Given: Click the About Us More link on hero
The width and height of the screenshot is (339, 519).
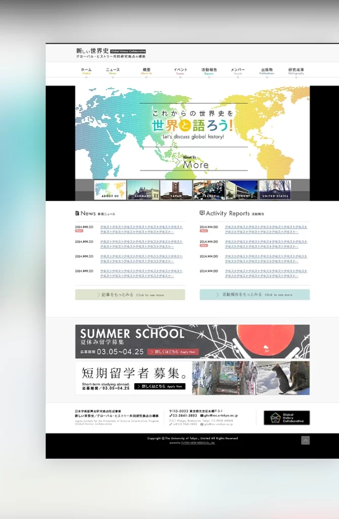Looking at the screenshot, I should pyautogui.click(x=196, y=163).
